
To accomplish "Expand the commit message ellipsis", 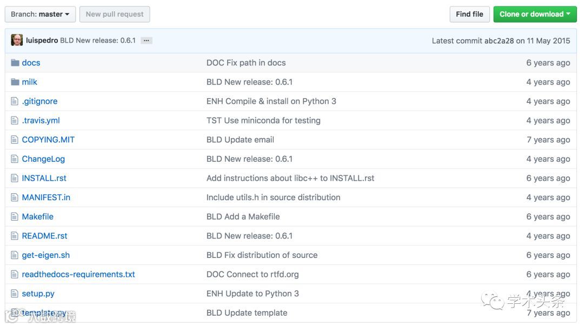I will 146,40.
